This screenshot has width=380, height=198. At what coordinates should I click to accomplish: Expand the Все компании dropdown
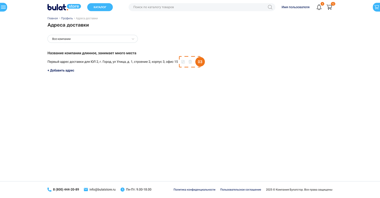point(93,39)
